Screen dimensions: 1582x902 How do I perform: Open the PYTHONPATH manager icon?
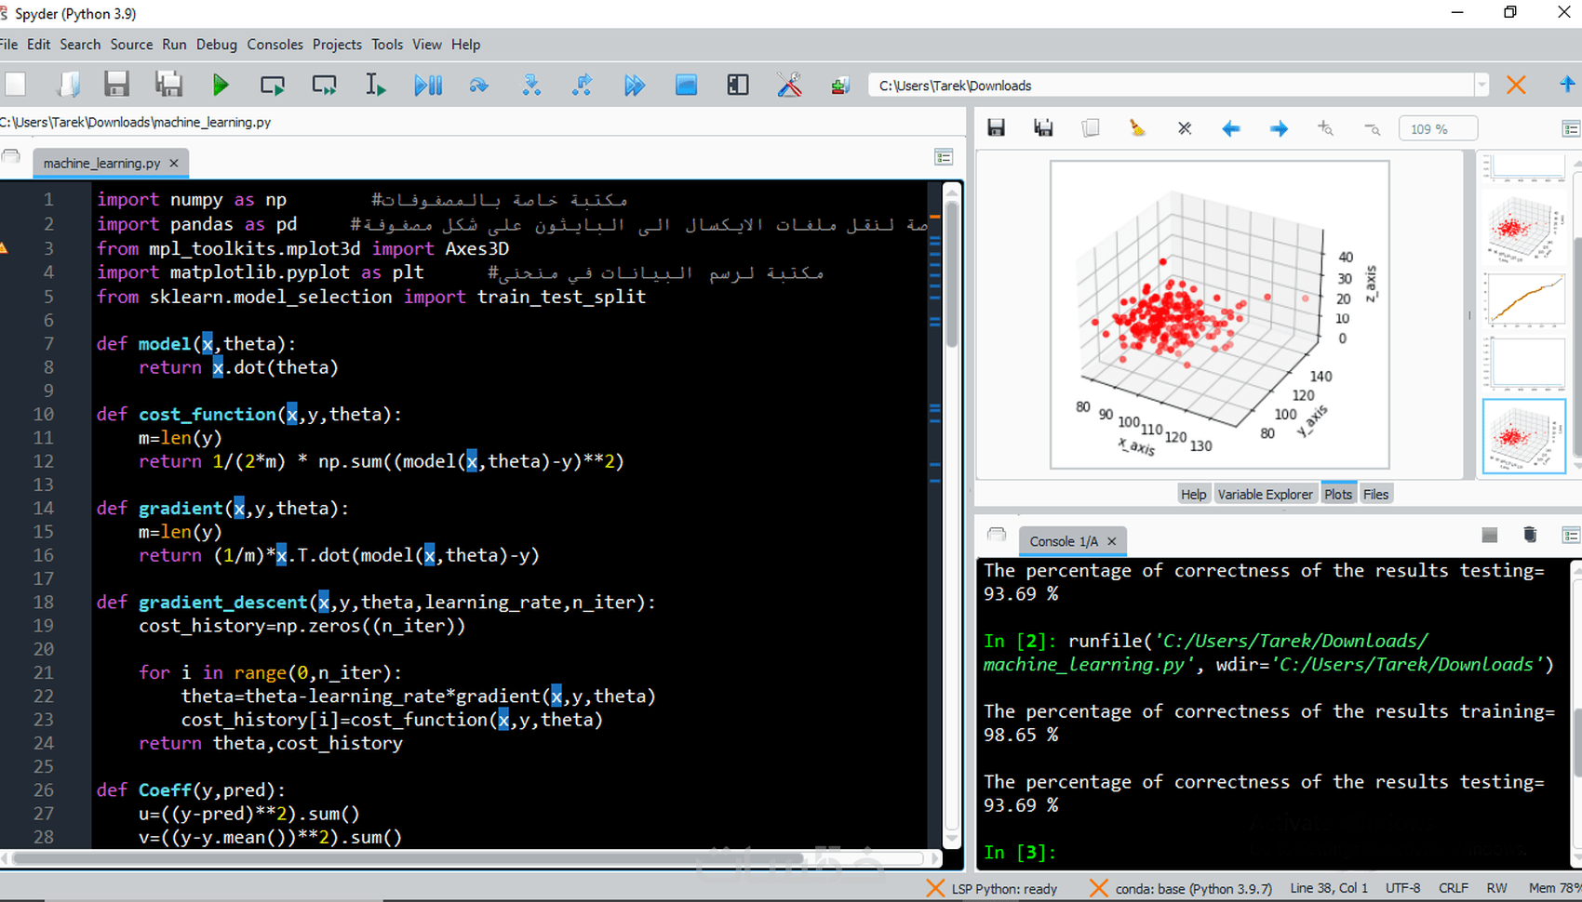[839, 85]
